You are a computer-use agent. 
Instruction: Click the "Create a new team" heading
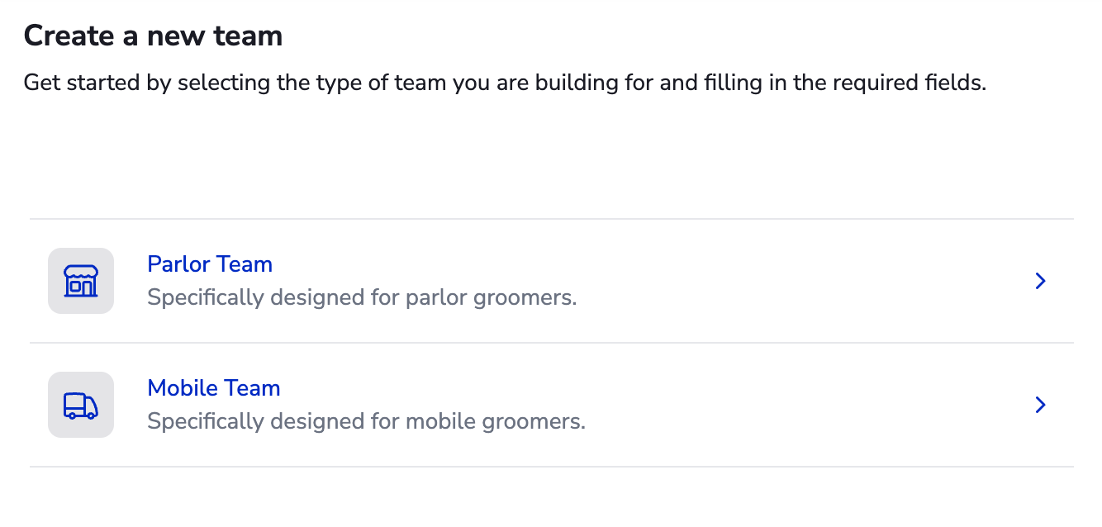153,36
